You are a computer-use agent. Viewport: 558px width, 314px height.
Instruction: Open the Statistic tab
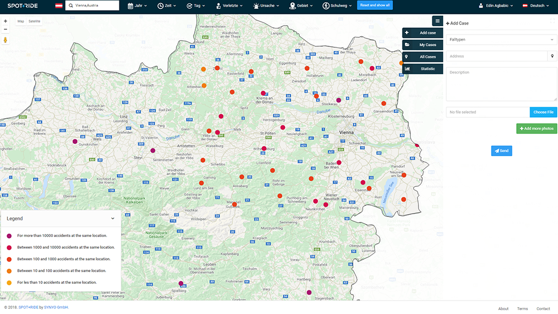point(422,69)
